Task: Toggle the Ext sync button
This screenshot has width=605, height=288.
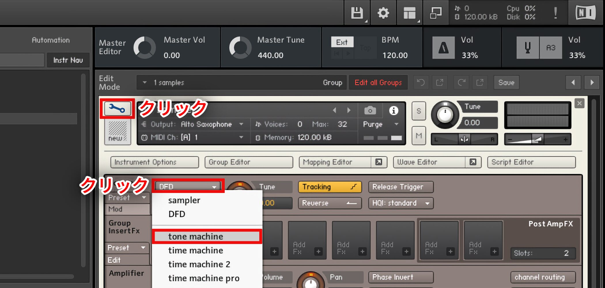Action: [342, 42]
